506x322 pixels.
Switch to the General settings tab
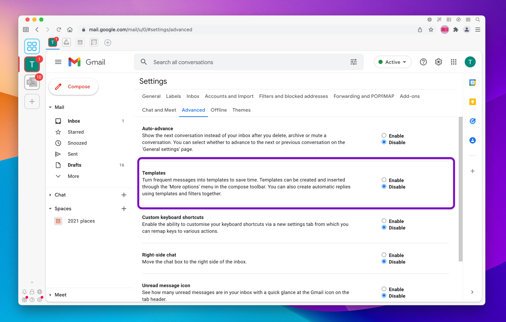tap(151, 96)
